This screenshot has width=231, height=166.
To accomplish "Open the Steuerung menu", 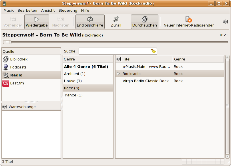I will coord(68,11).
